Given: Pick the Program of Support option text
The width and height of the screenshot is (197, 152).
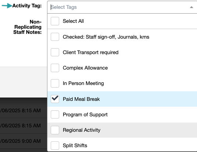Looking at the screenshot, I should click(x=85, y=114).
